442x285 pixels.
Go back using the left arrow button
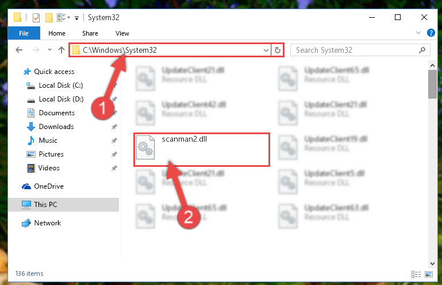pos(19,50)
